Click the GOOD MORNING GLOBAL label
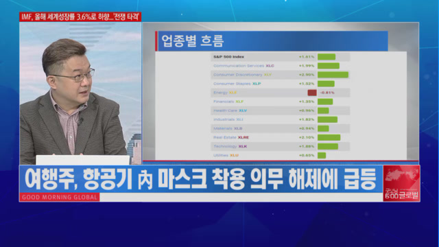The height and width of the screenshot is (247, 439). point(60,197)
